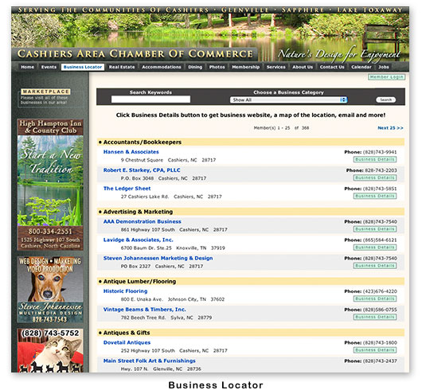The height and width of the screenshot is (390, 422).
Task: Click the Search Keywords input field
Action: (150, 99)
